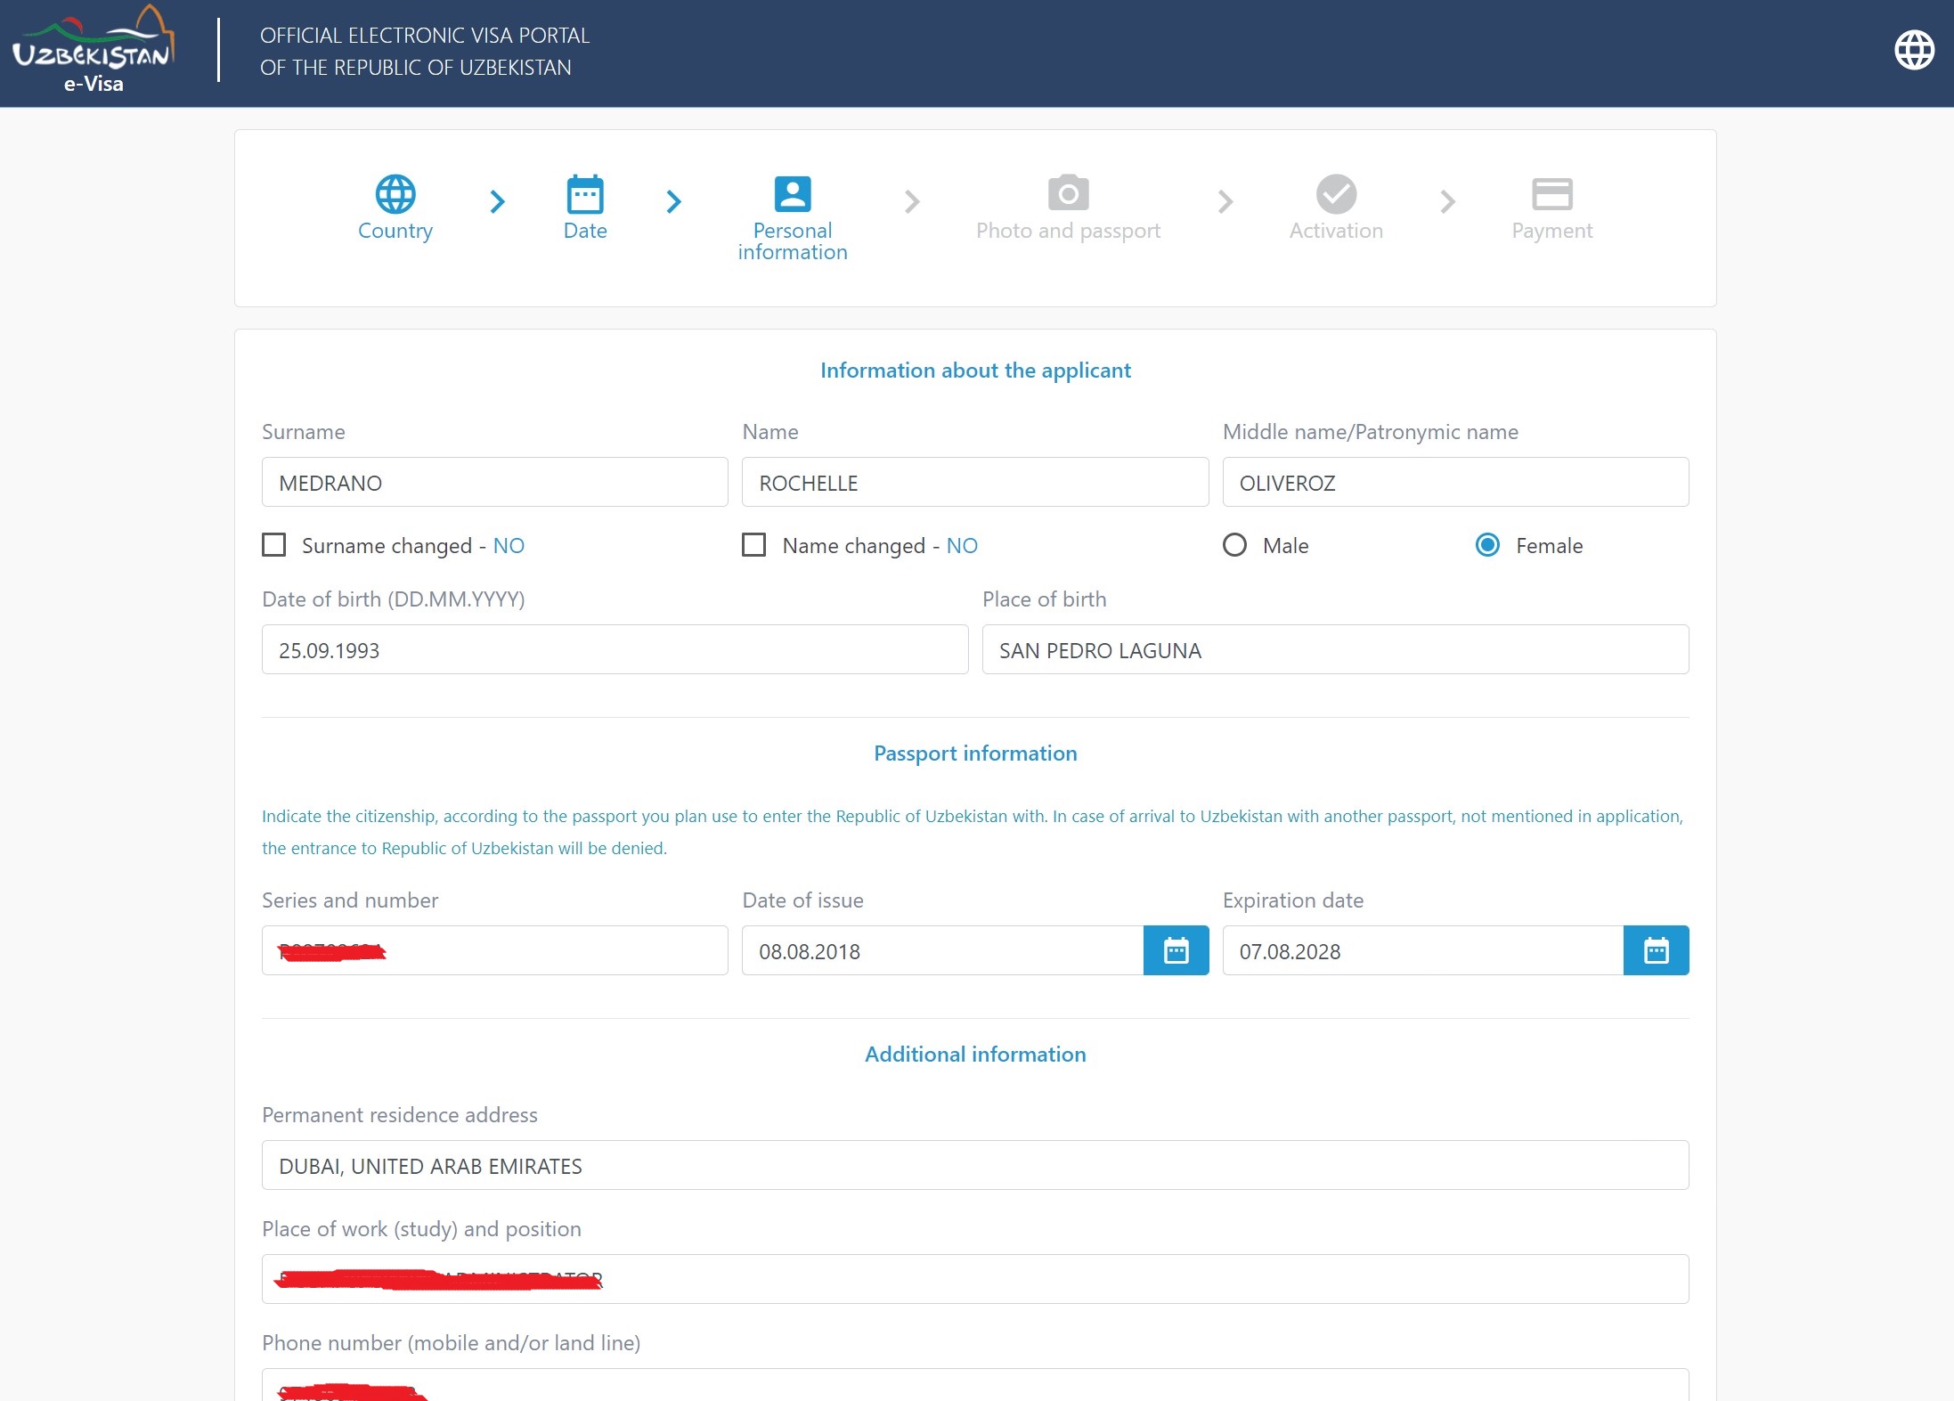This screenshot has width=1954, height=1401.
Task: Click the Payment card step icon
Action: pyautogui.click(x=1551, y=193)
